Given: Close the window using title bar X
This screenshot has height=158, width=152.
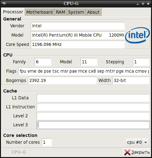Looking at the screenshot, I should pos(148,4).
